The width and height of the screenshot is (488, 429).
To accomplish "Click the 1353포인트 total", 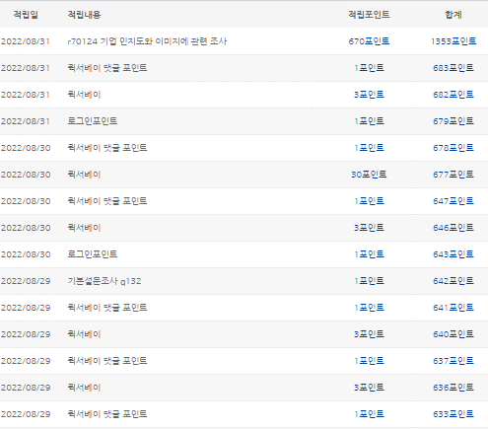I will tap(453, 41).
